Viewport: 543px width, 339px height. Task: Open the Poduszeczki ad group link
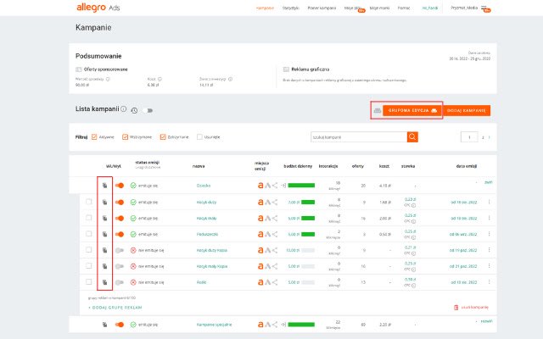(x=207, y=234)
